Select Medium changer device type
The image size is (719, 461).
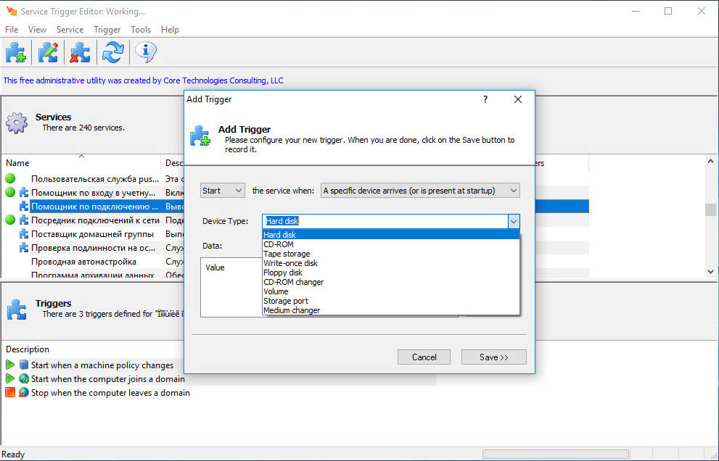tap(390, 310)
